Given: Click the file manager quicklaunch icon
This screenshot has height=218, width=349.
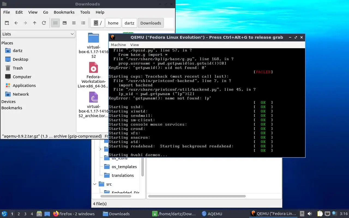Looking at the screenshot, I should [x=39, y=214].
